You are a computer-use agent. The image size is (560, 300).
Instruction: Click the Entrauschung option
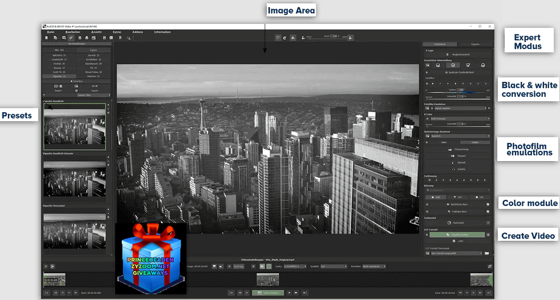pyautogui.click(x=459, y=150)
